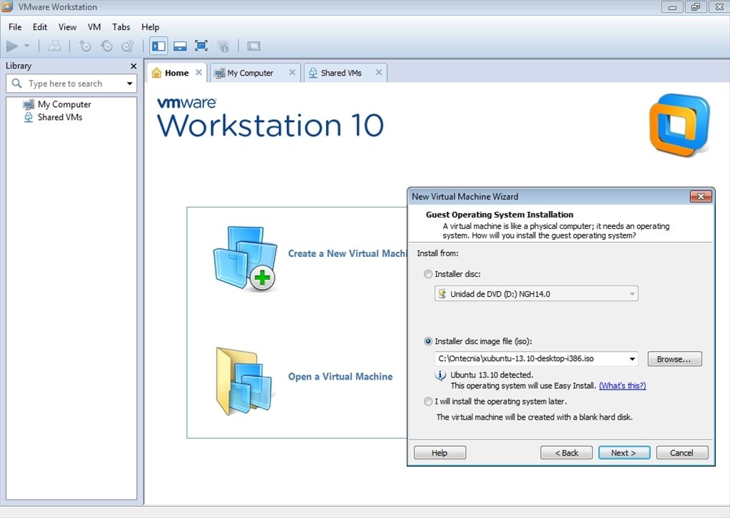Open the File menu
Image resolution: width=730 pixels, height=518 pixels.
click(x=15, y=27)
